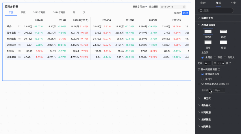Select 自定义 main color radio option
The image size is (241, 134).
225,57
